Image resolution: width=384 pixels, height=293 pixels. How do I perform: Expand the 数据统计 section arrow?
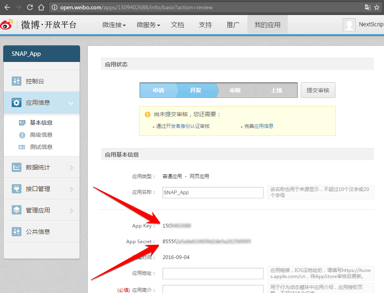pos(71,168)
